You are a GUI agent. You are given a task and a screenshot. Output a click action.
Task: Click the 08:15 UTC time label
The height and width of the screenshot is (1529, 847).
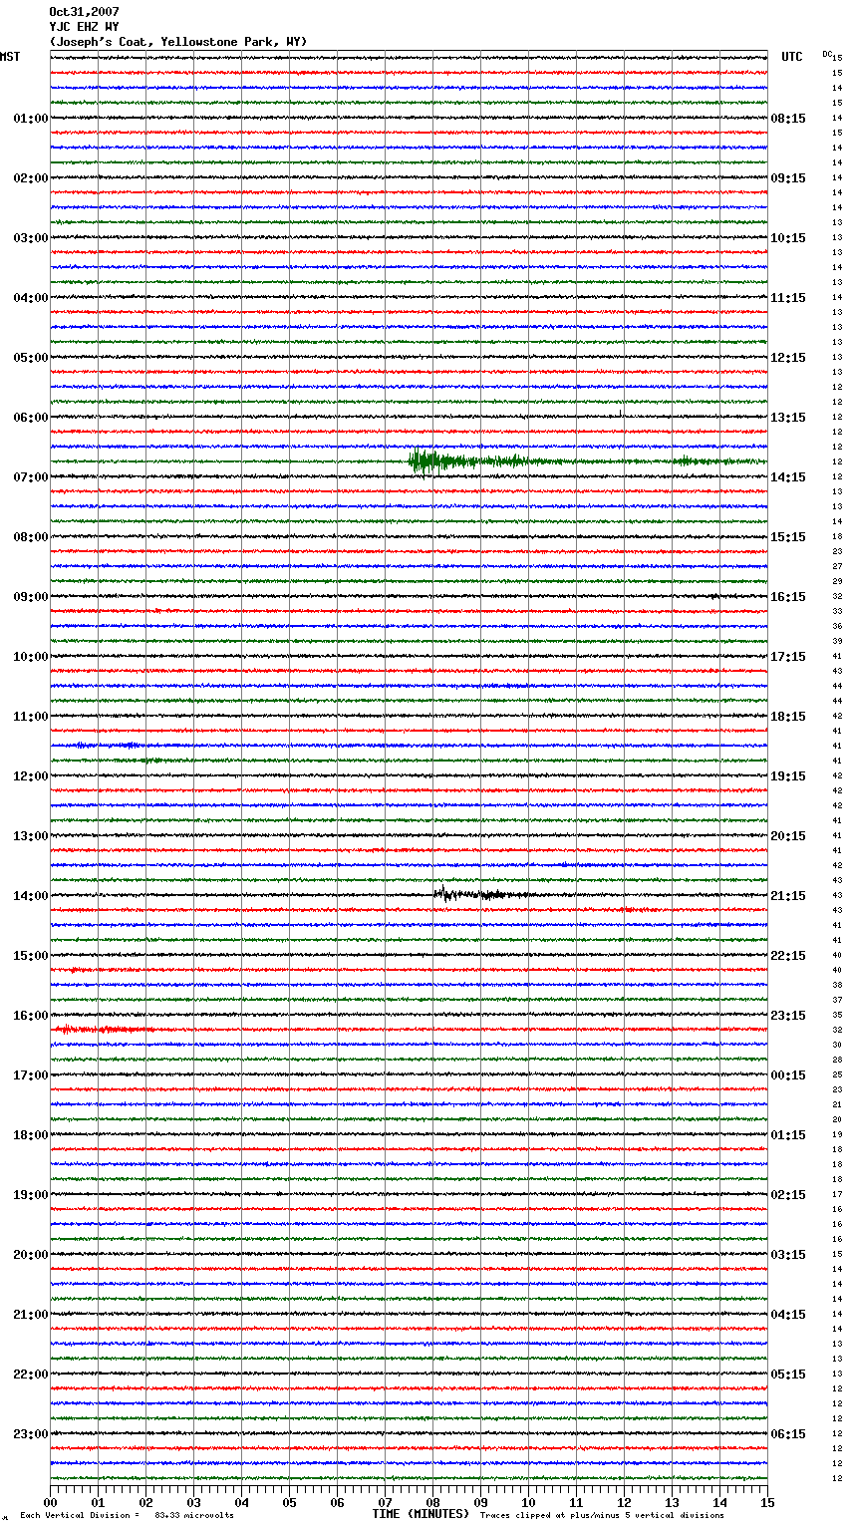click(788, 119)
